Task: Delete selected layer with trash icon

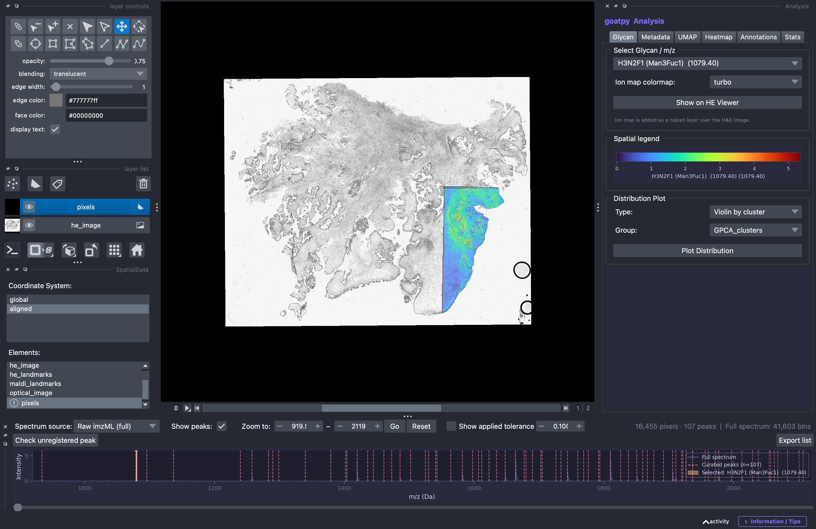Action: coord(143,184)
